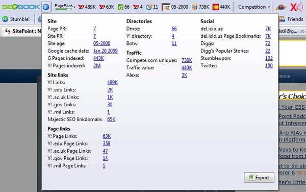
Task: Click the Stumble! button
Action: coord(16,19)
